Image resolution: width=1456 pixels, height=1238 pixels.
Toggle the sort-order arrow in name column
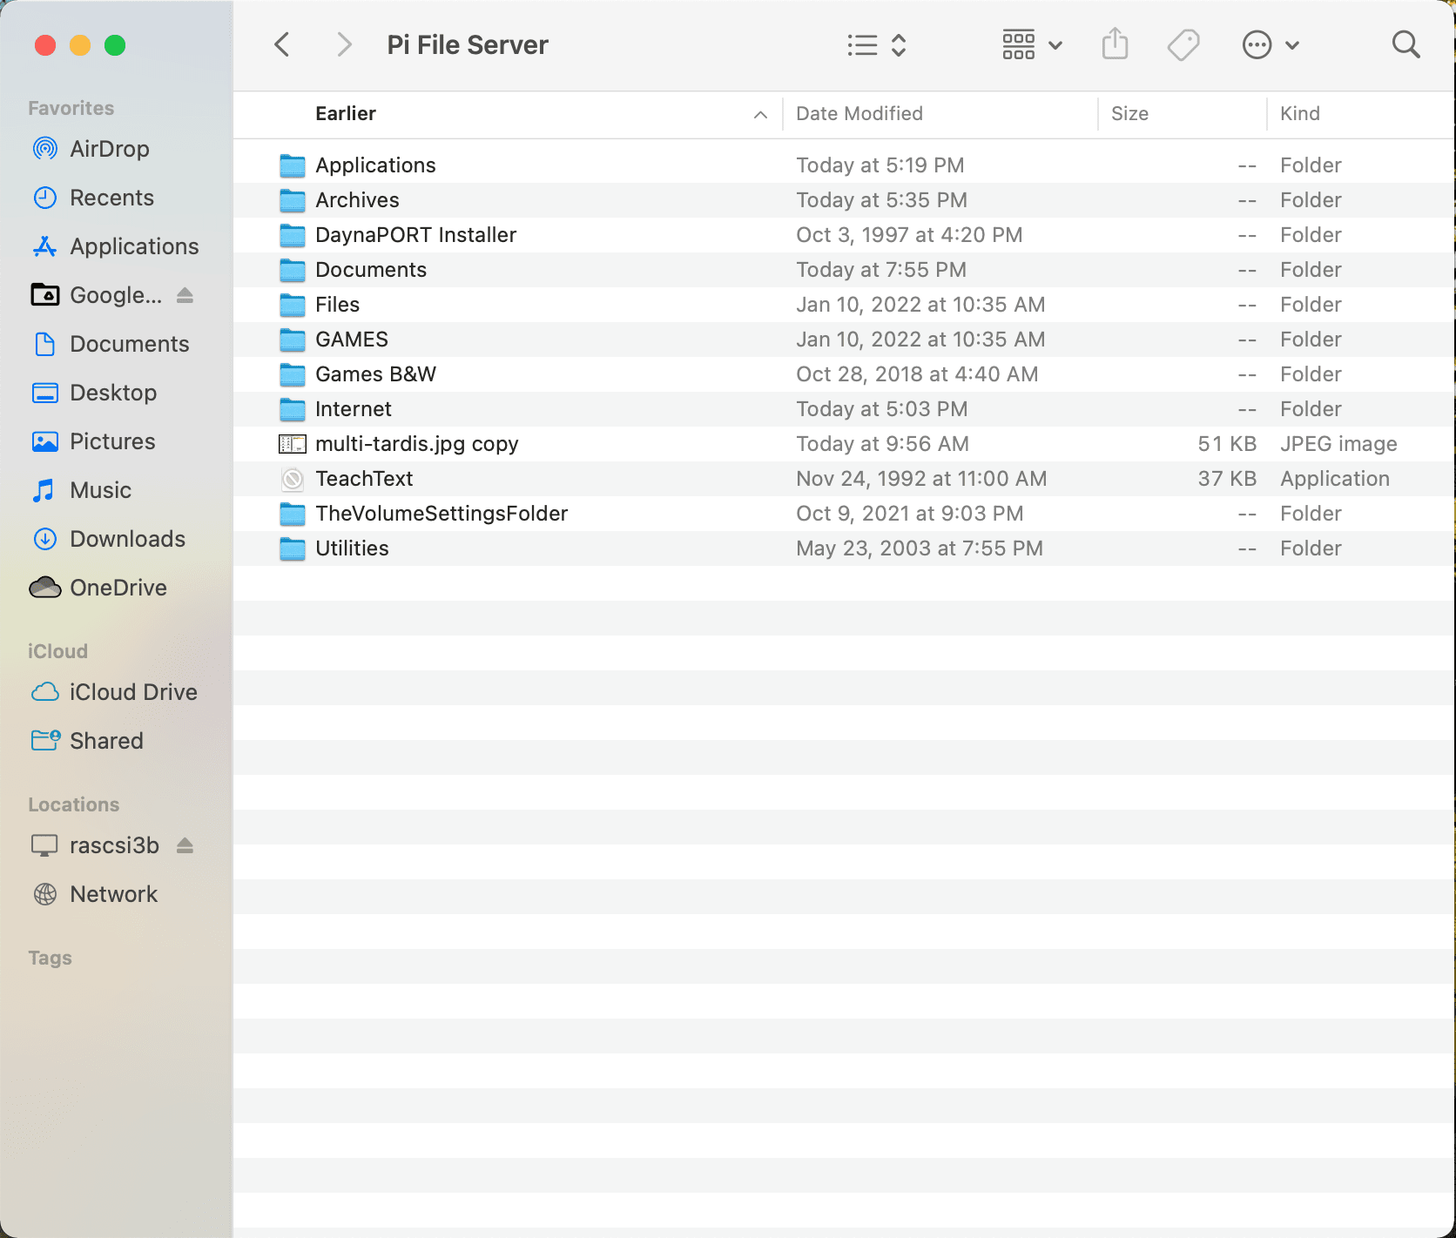(760, 115)
